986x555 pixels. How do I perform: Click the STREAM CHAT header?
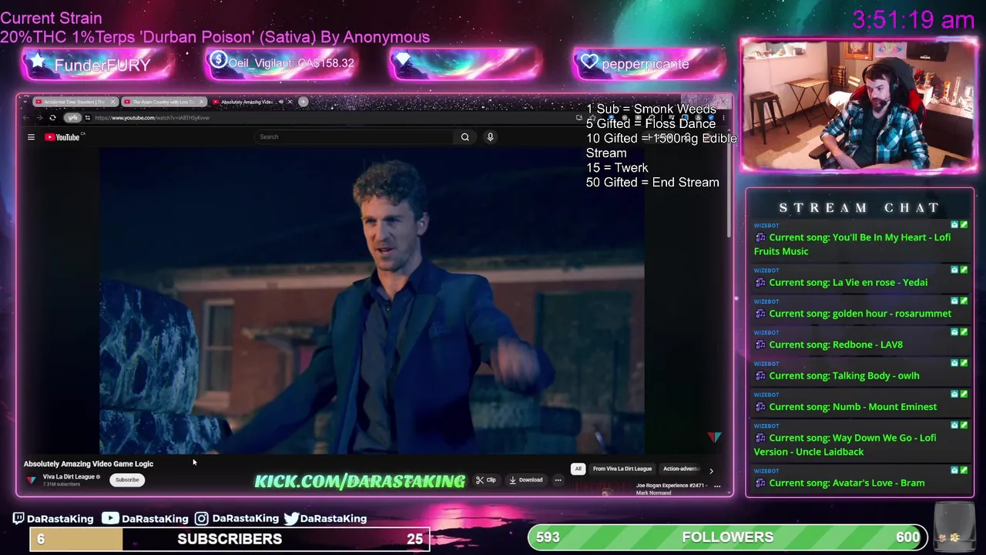859,208
